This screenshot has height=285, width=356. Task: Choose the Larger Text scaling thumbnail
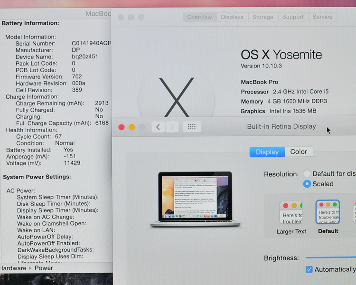click(291, 213)
